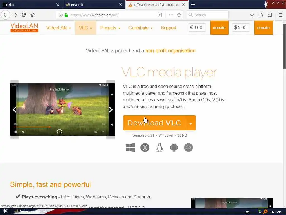The image size is (286, 215).
Task: Expand the Contribute navigation menu
Action: 140,28
